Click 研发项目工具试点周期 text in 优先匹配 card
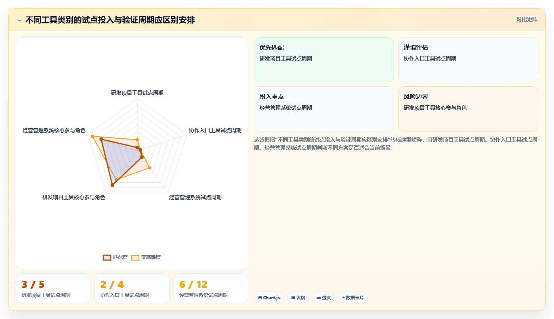Screen dimensions: 554x319 (x=286, y=58)
